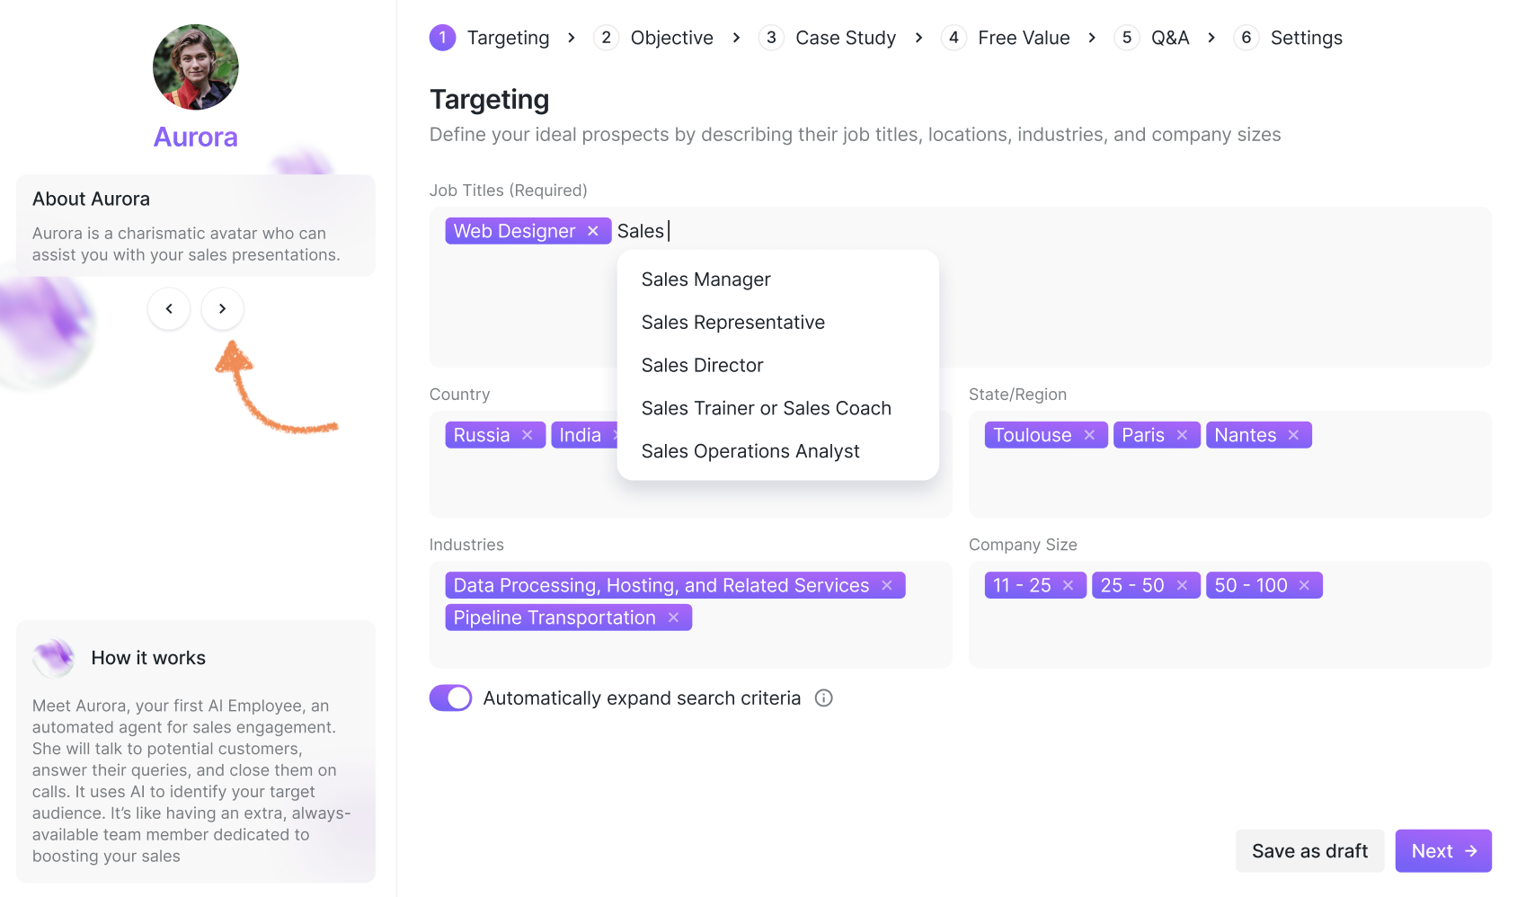Image resolution: width=1517 pixels, height=897 pixels.
Task: Toggle automatically expand search criteria switch
Action: click(450, 698)
